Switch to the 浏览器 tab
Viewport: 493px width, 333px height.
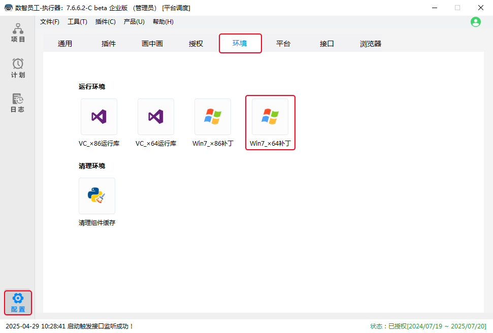tap(371, 44)
